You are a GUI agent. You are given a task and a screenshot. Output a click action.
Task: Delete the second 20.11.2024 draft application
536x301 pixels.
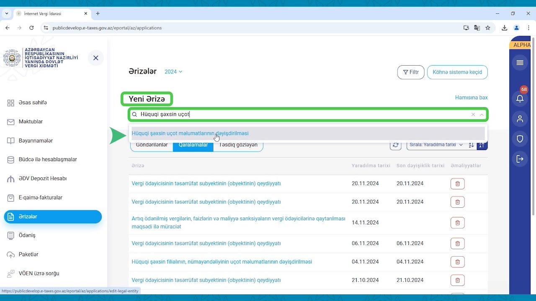(x=457, y=202)
